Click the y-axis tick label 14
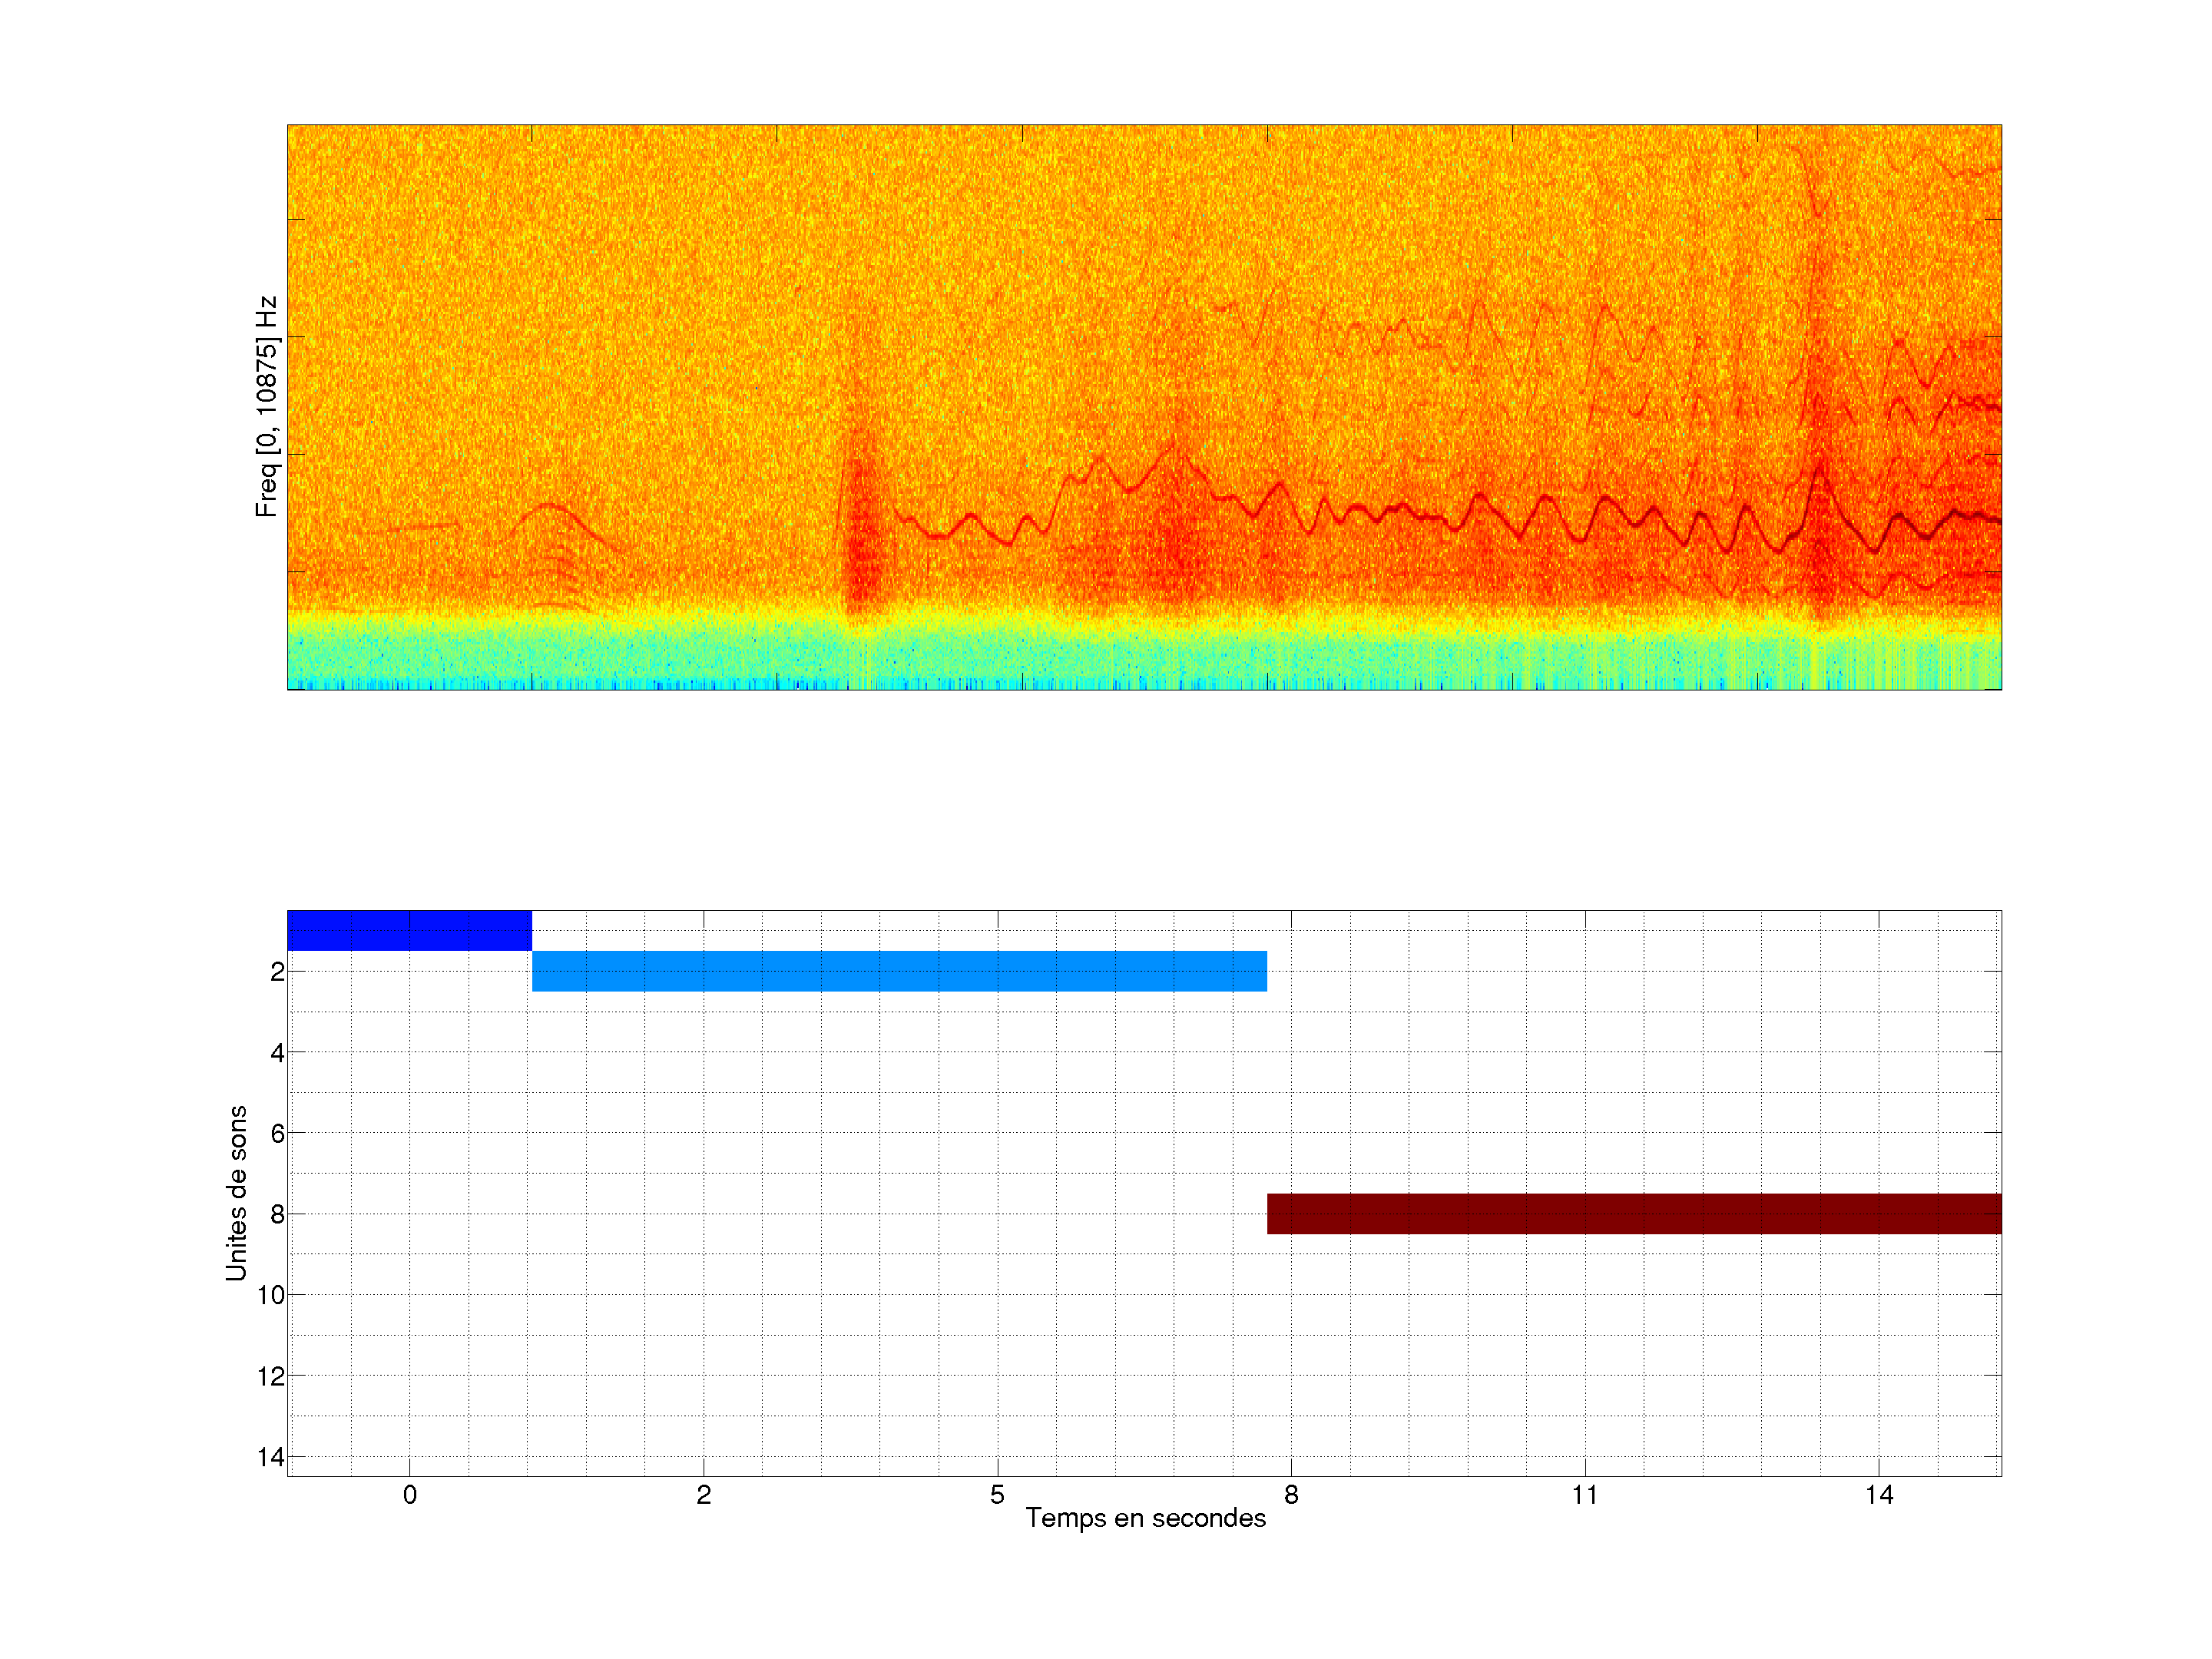This screenshot has width=2212, height=1659. pyautogui.click(x=271, y=1457)
